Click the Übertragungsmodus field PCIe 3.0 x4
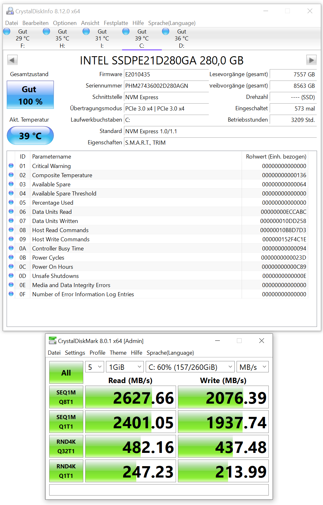 click(166, 109)
